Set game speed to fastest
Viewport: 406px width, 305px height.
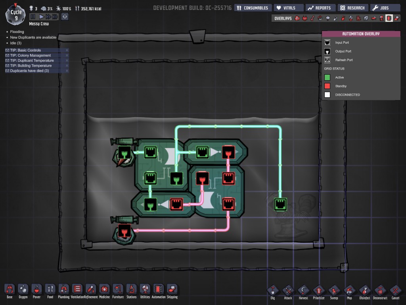point(55,17)
